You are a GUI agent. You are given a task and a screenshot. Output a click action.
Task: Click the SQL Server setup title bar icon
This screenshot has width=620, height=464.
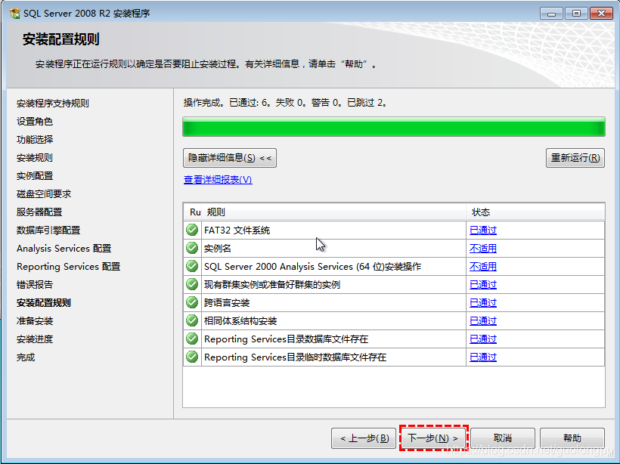pyautogui.click(x=14, y=13)
